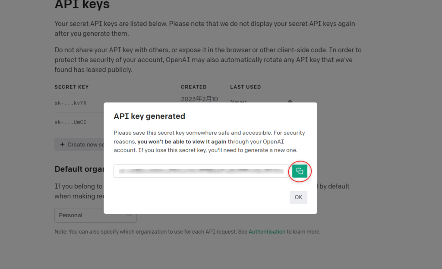Open the Personal organization dropdown

tap(95, 215)
